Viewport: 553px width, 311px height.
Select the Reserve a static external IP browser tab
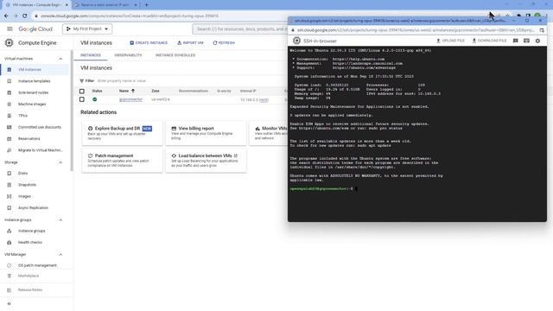tap(105, 5)
